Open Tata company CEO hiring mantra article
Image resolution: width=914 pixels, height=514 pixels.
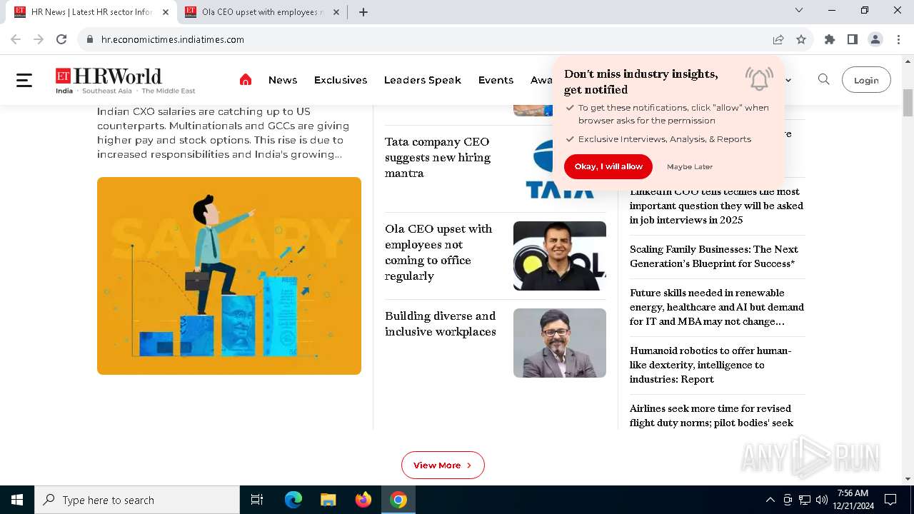coord(438,158)
